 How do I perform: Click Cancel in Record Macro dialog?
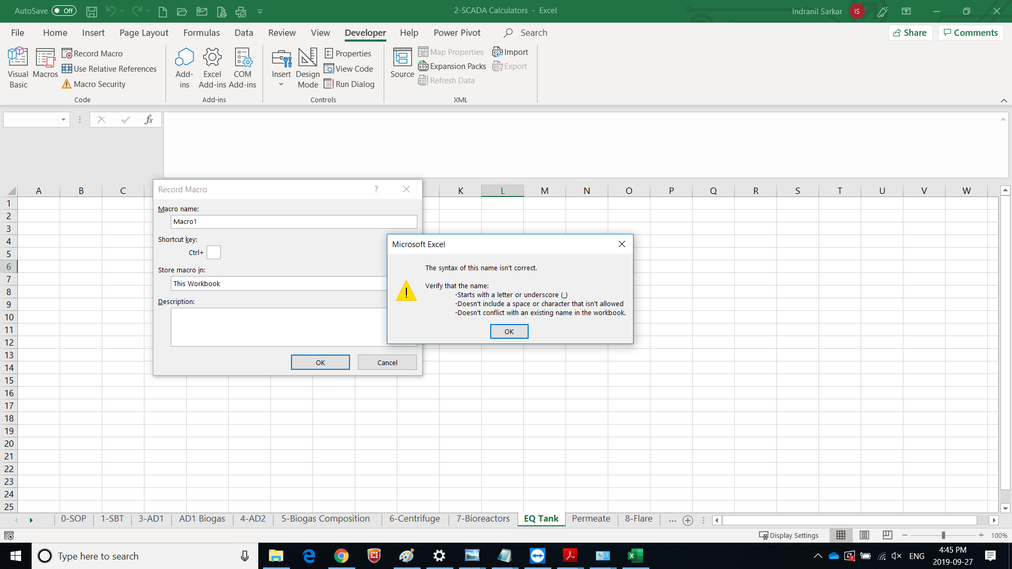point(387,362)
